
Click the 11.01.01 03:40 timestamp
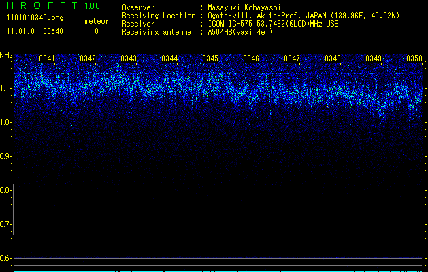point(33,31)
